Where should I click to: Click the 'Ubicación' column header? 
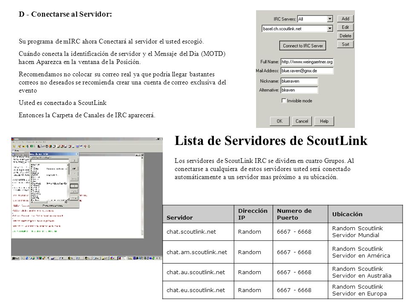366,214
